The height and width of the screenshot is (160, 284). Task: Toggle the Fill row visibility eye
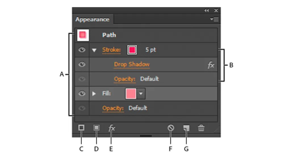[x=82, y=93]
